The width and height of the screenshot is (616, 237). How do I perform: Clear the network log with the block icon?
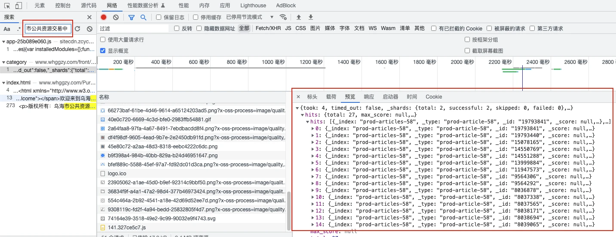pos(116,17)
